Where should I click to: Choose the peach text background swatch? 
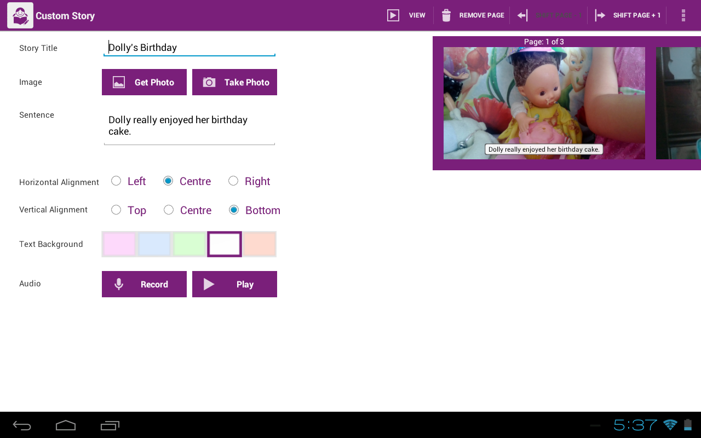(x=260, y=244)
